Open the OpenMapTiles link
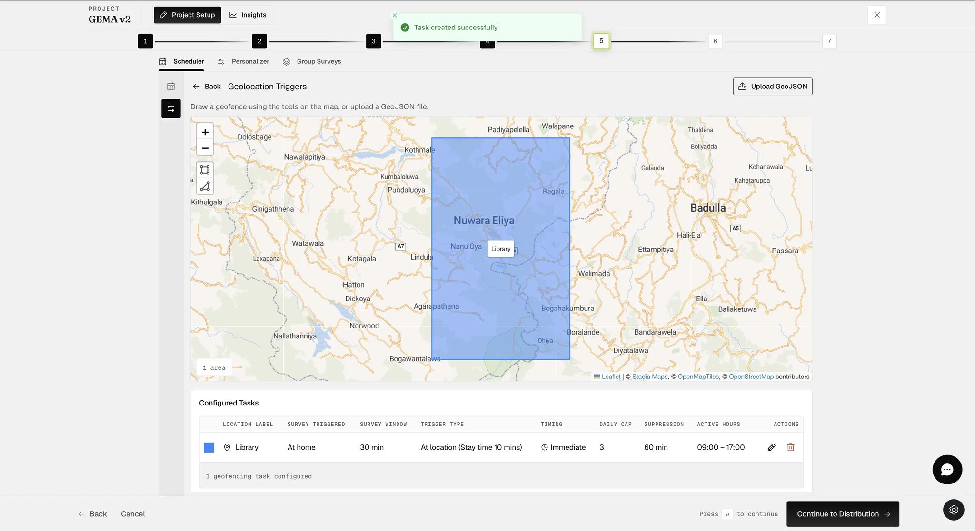This screenshot has width=975, height=531. [698, 377]
